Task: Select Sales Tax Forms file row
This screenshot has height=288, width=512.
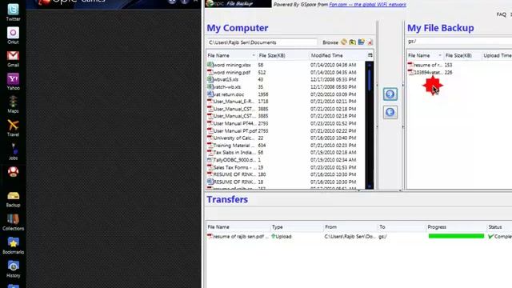Action: (286, 167)
